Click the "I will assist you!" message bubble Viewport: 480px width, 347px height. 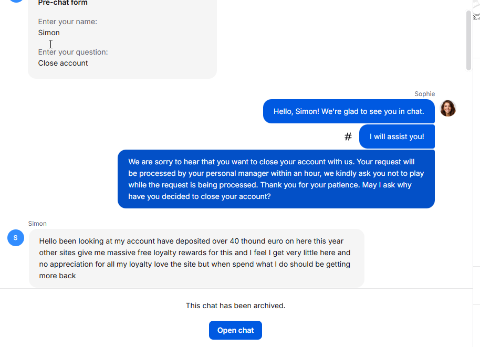pos(396,136)
